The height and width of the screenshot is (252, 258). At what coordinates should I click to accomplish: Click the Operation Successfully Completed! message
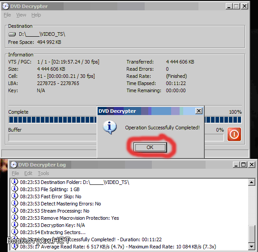point(163,128)
